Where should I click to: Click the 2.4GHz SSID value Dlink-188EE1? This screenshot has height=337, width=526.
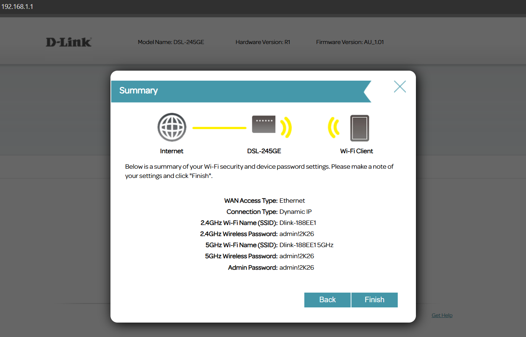298,223
